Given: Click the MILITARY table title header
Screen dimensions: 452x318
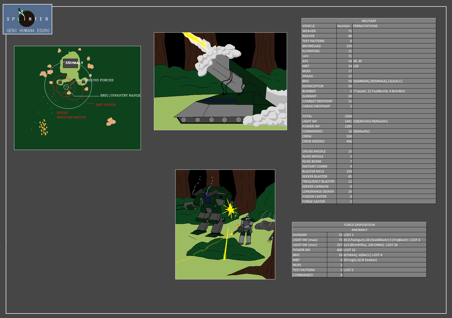Looking at the screenshot, I should 369,21.
